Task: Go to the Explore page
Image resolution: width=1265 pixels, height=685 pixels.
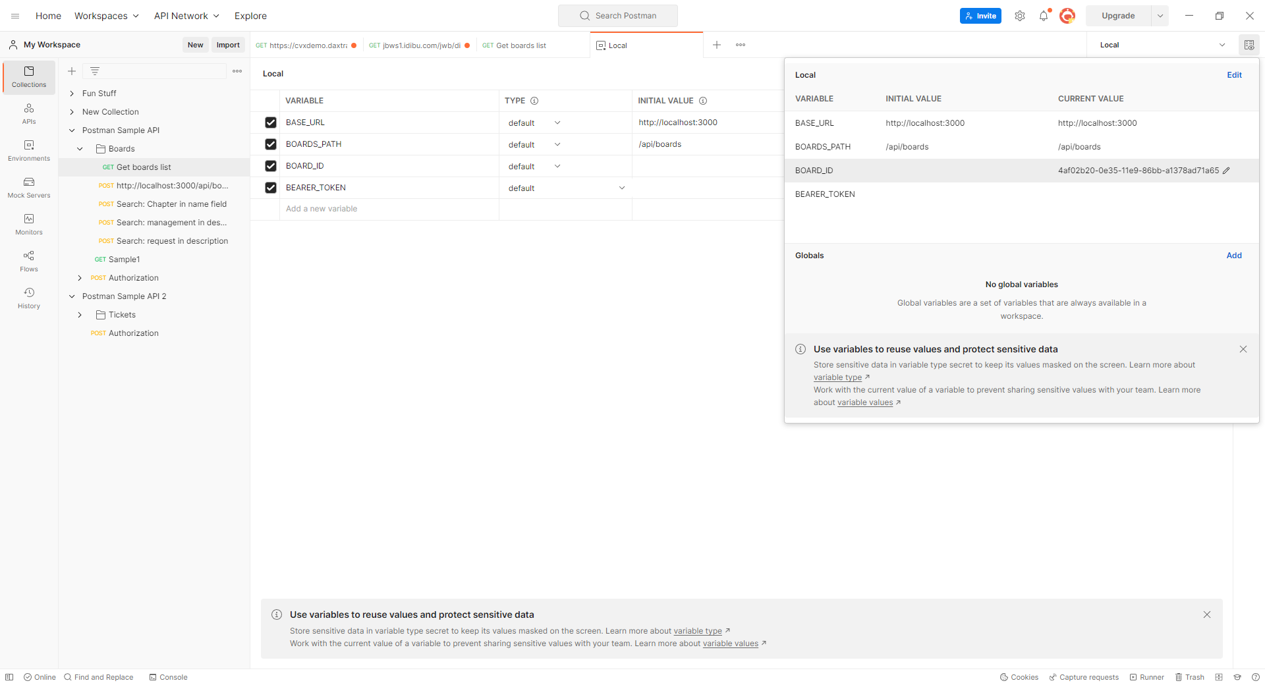Action: click(250, 16)
